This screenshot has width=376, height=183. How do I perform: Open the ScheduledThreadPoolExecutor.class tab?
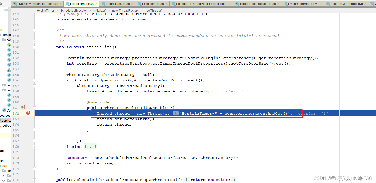pos(201,4)
